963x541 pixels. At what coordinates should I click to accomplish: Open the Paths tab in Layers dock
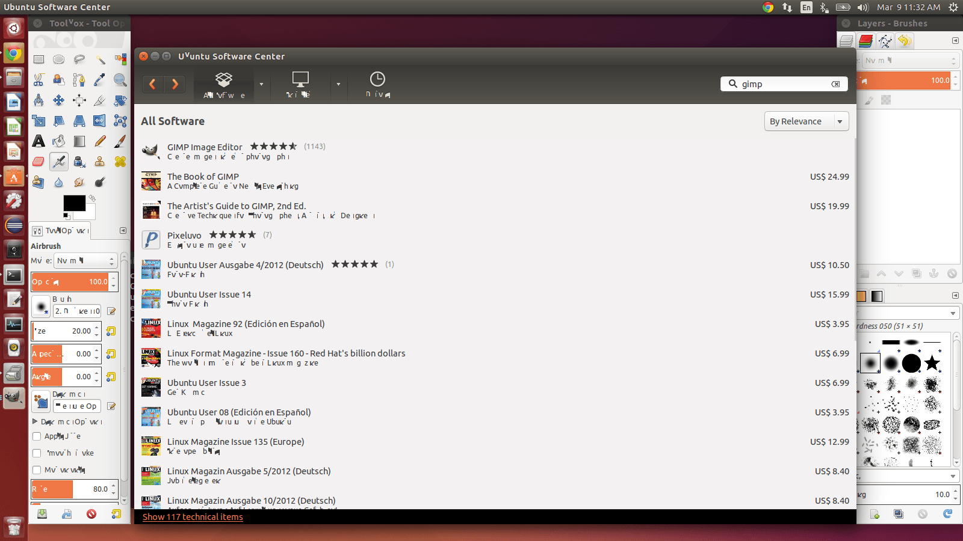pyautogui.click(x=885, y=41)
